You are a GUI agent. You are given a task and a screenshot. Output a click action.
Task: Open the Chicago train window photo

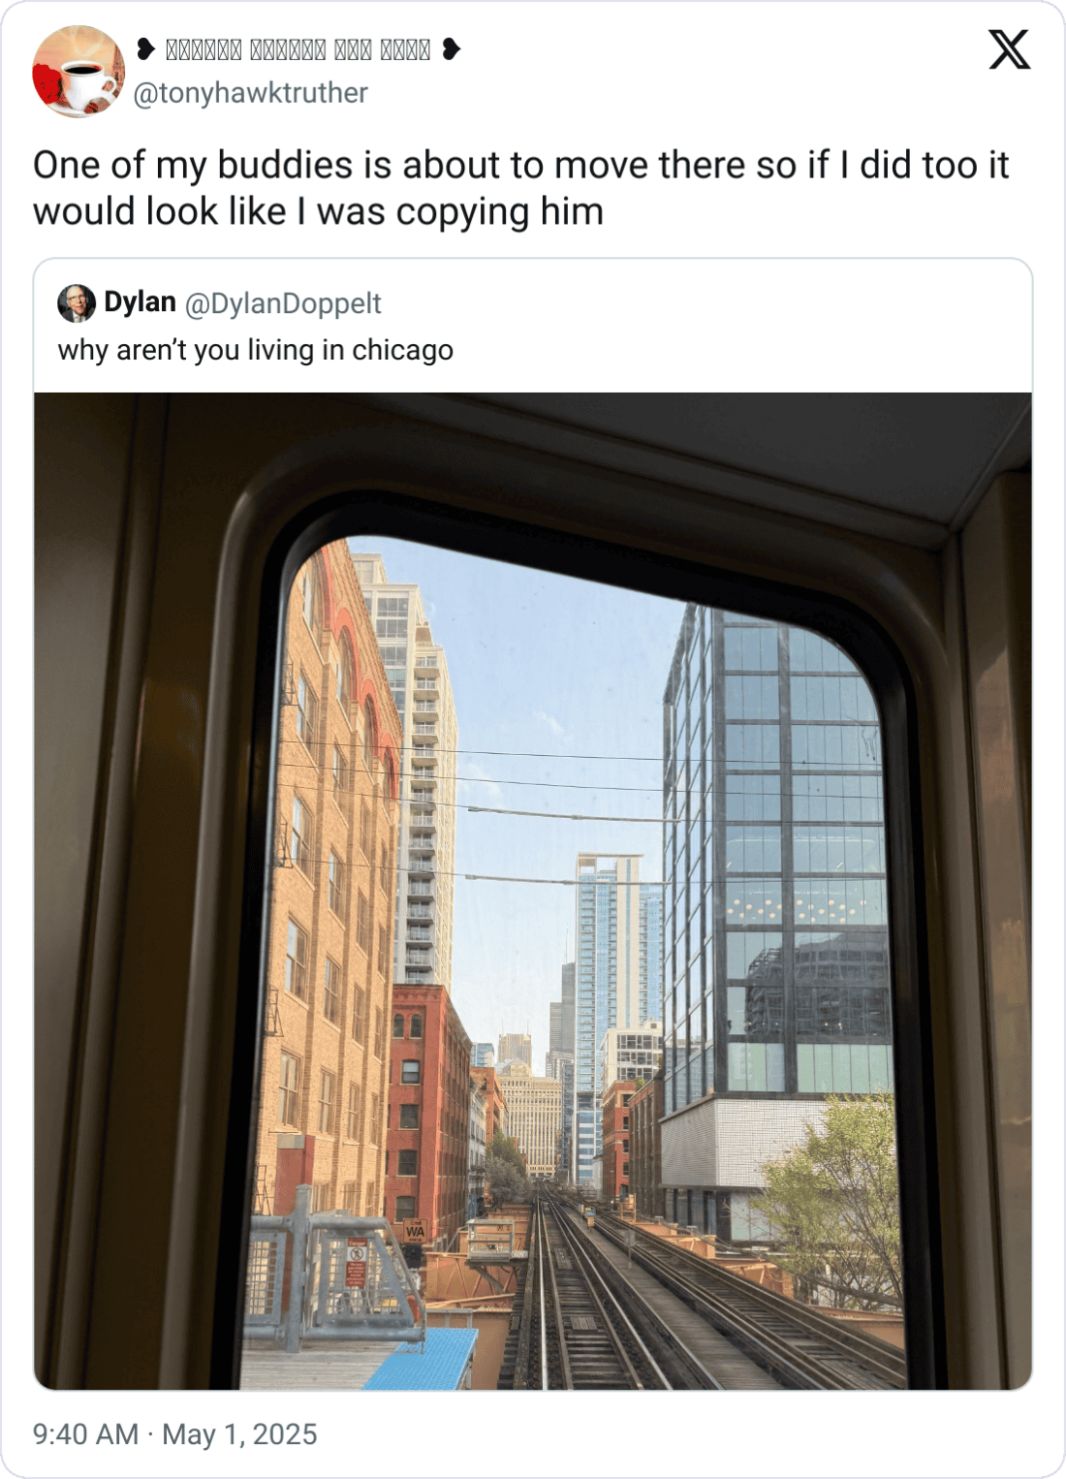[533, 891]
